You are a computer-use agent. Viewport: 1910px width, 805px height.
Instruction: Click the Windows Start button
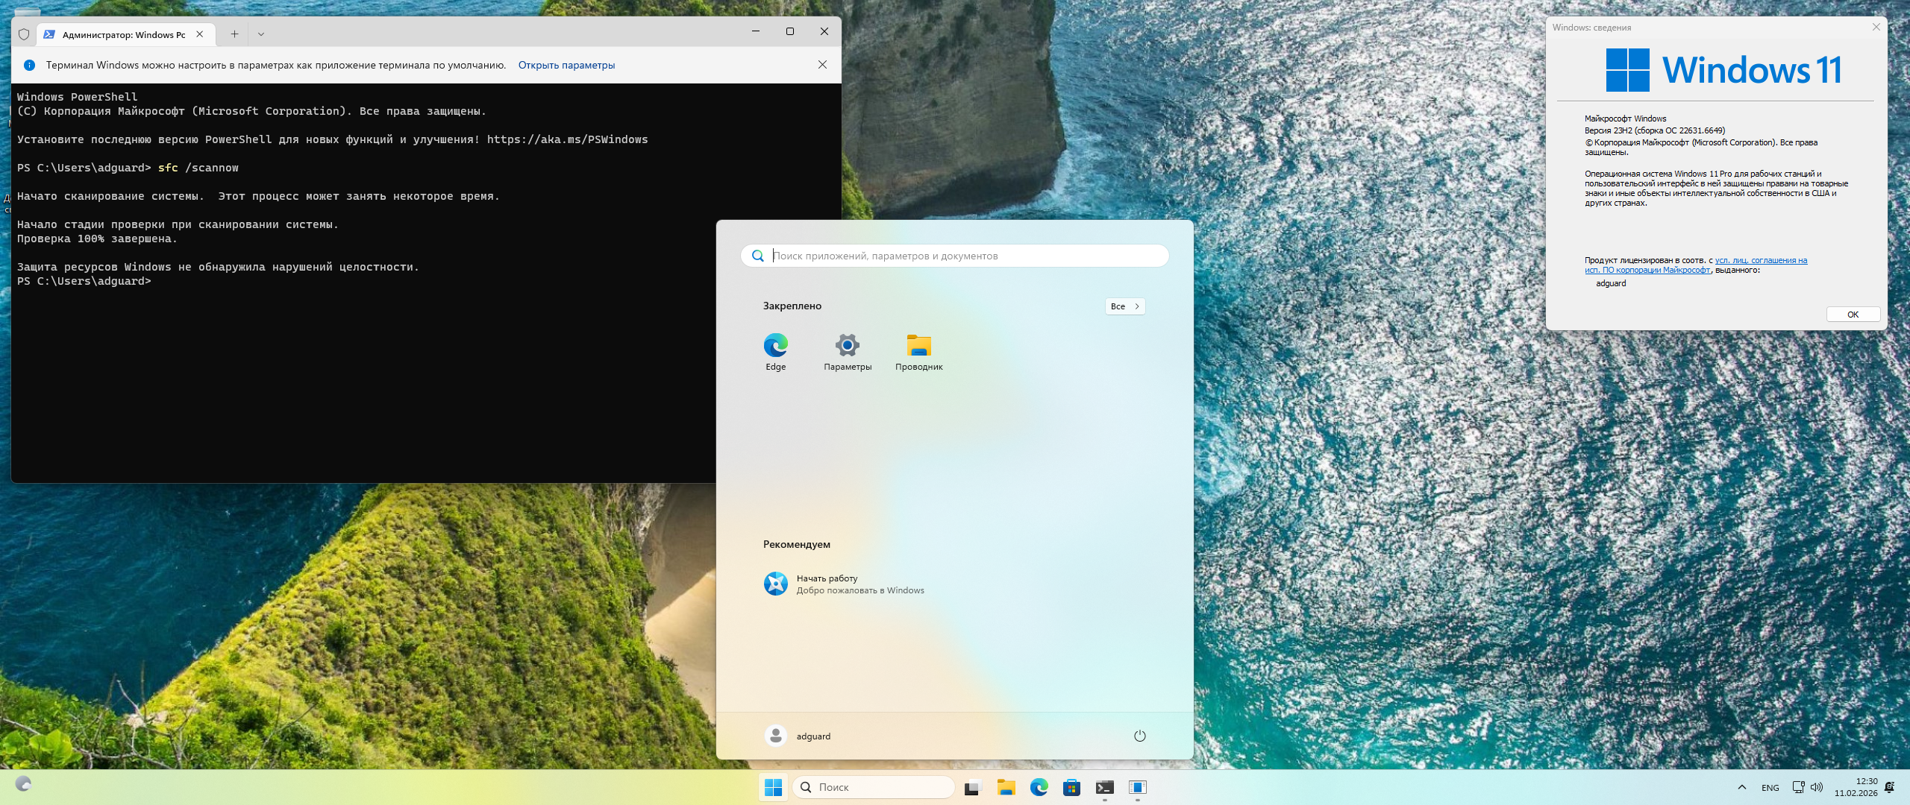click(x=773, y=787)
